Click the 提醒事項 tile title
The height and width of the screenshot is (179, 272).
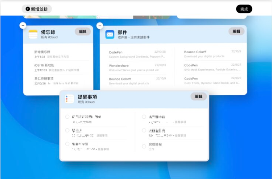point(87,97)
